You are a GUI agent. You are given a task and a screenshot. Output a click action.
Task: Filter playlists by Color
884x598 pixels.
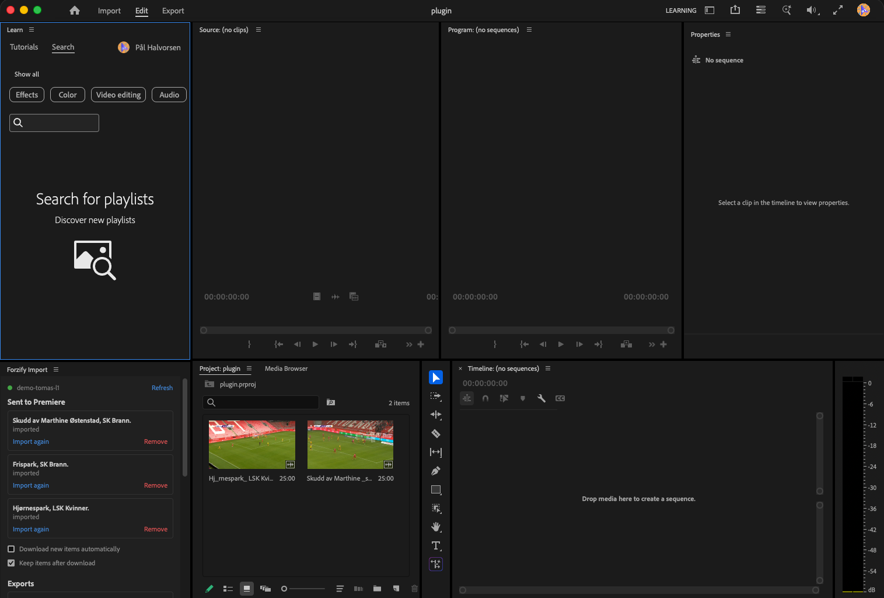coord(68,95)
